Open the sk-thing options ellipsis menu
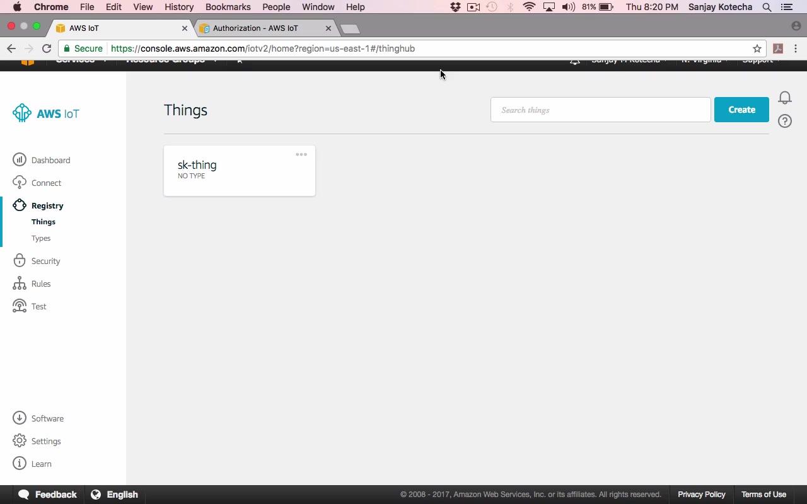 tap(301, 154)
